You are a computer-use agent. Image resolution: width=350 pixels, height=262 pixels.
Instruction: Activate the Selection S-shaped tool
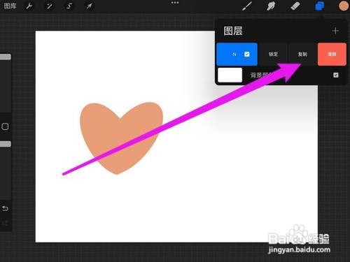click(x=69, y=6)
